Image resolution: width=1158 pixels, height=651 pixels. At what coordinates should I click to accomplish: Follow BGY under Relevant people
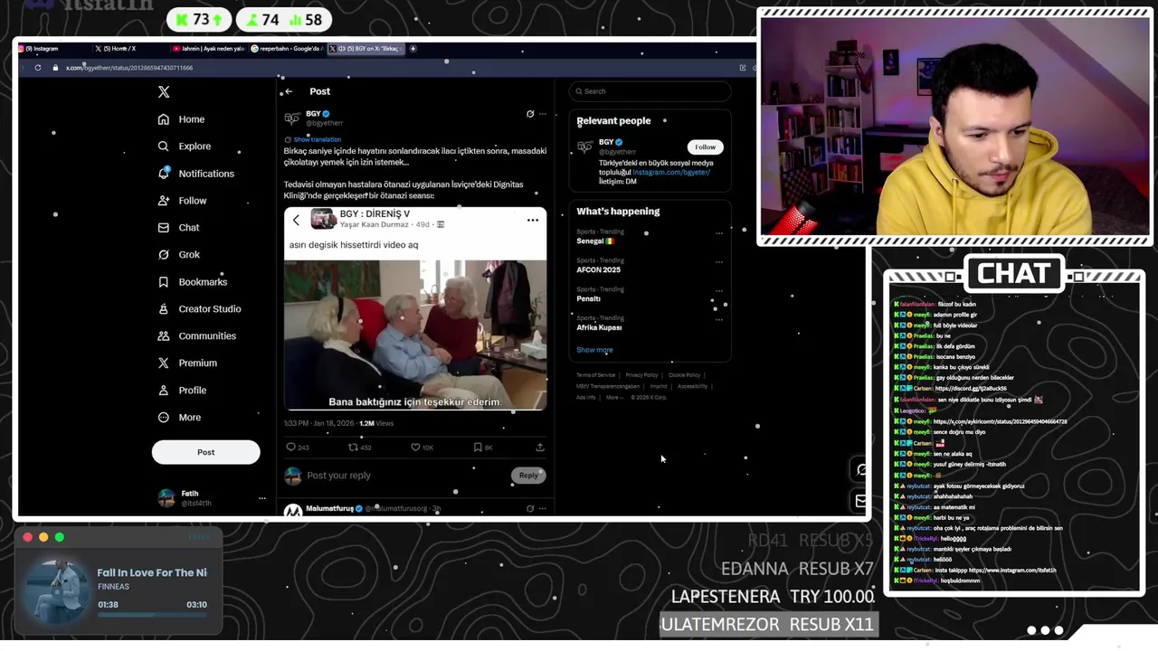pos(705,146)
